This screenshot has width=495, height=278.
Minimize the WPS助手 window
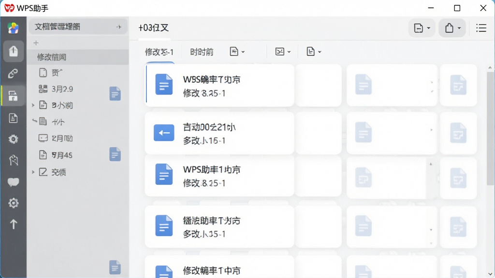[431, 8]
